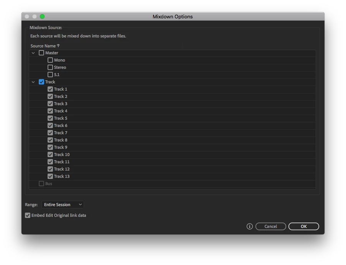The width and height of the screenshot is (346, 265).
Task: Collapse the Track group chevron
Action: [33, 82]
